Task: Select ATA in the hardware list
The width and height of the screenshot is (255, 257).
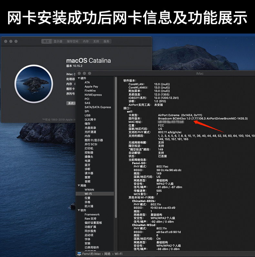Action: click(x=87, y=83)
